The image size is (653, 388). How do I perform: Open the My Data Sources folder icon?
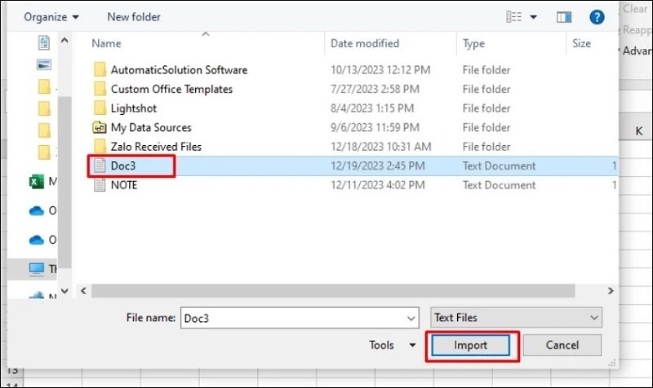tap(99, 127)
